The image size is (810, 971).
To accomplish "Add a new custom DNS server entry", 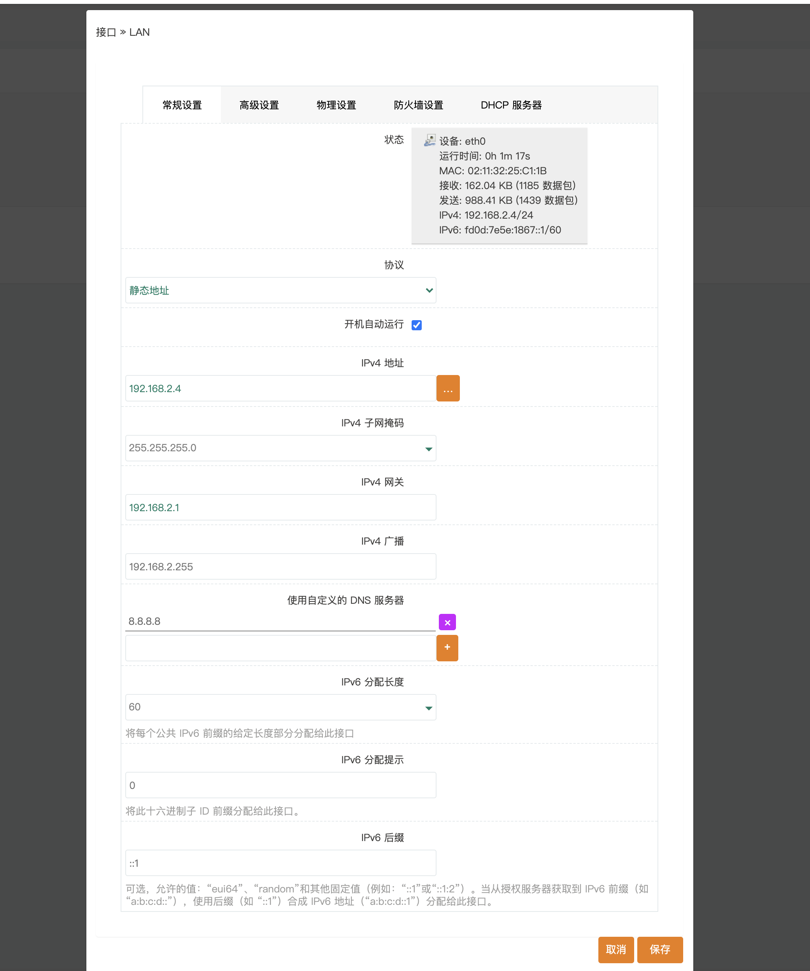I will pos(447,648).
